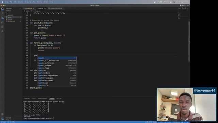Open the File menu

11,2
